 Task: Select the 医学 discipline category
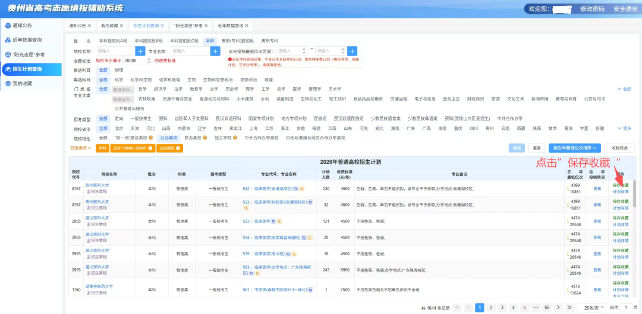[x=297, y=89]
